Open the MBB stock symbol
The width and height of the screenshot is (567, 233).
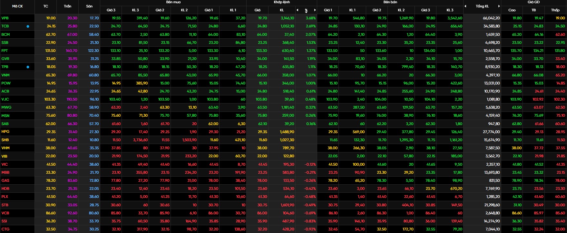pos(5,172)
